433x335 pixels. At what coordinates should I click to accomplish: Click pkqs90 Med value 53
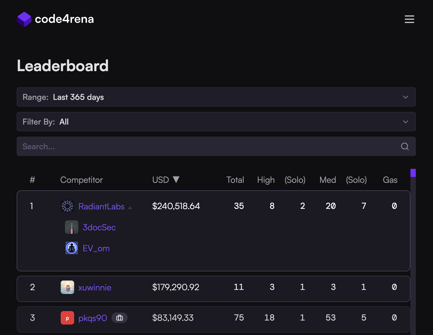pyautogui.click(x=331, y=318)
